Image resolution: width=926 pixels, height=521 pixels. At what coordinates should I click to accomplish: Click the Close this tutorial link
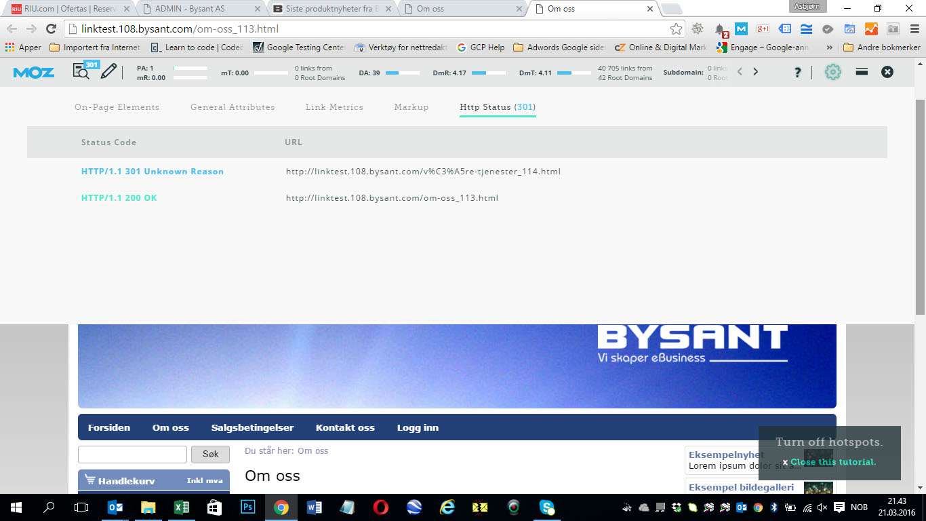pos(833,462)
